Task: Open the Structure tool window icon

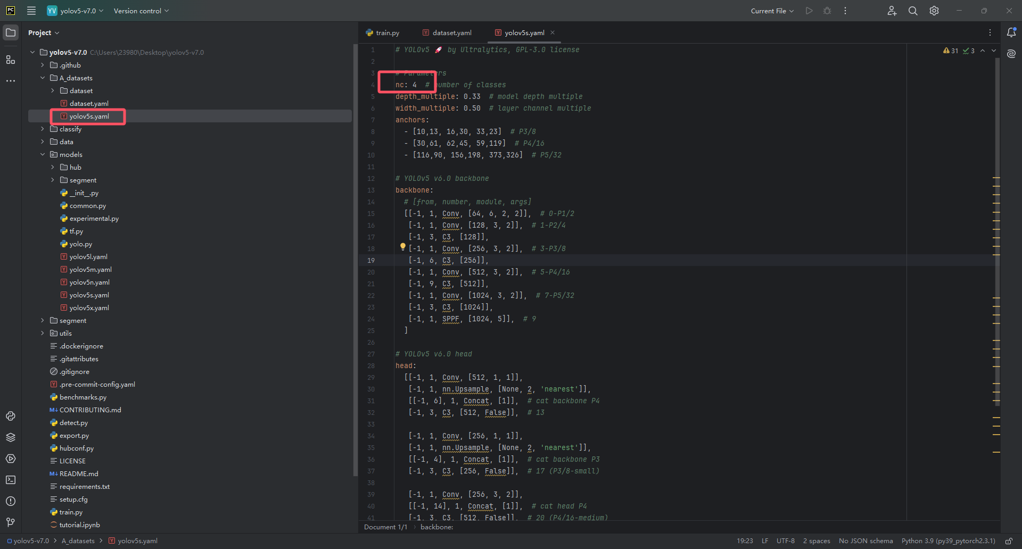Action: pos(11,60)
